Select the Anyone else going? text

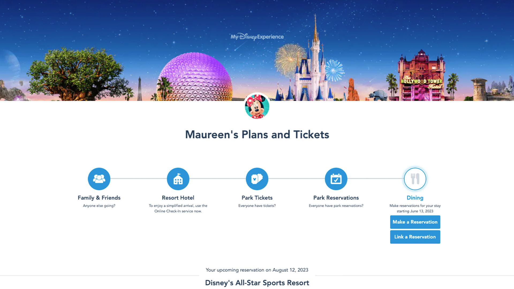coord(99,206)
